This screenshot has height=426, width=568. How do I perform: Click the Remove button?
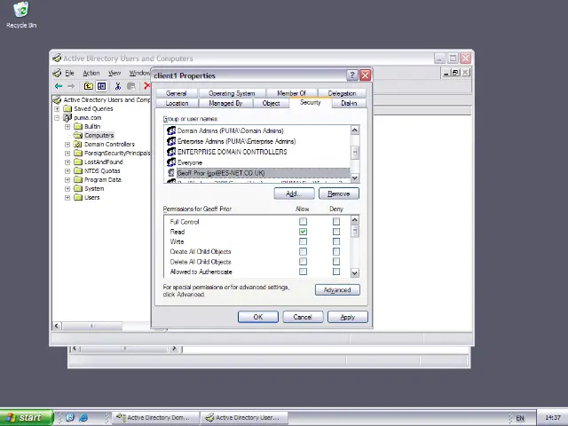[x=339, y=193]
